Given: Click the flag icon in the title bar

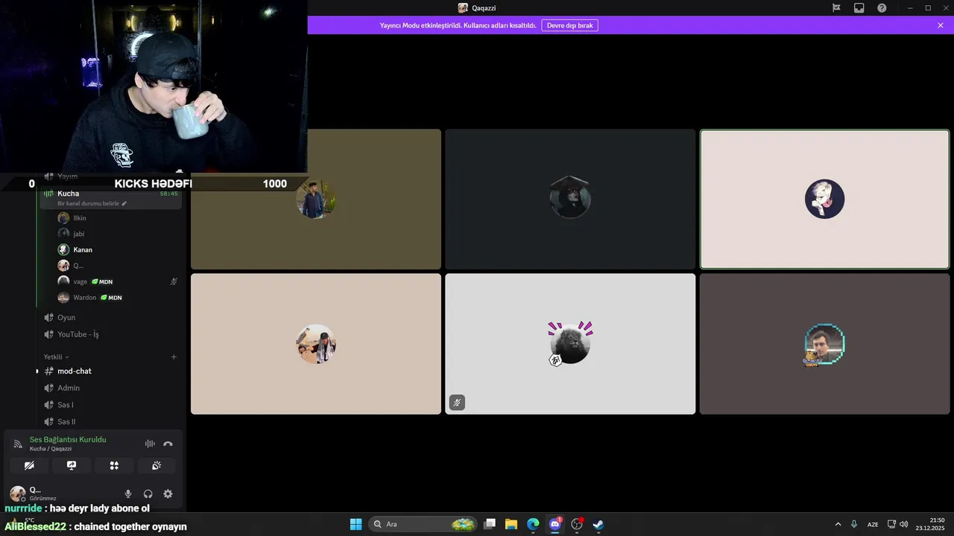Looking at the screenshot, I should [x=836, y=7].
